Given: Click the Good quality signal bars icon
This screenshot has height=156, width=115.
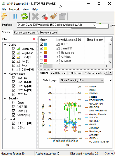Looking at the screenshot, I should tap(18, 57).
